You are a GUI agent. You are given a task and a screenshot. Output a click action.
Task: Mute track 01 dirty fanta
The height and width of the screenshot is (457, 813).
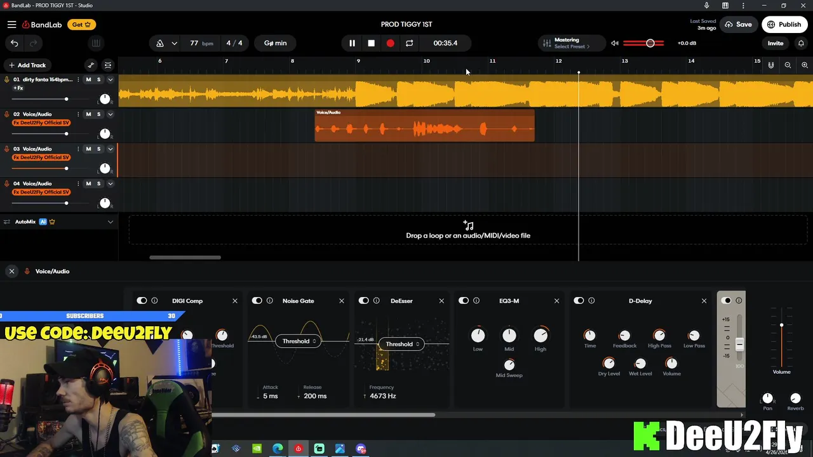tap(88, 79)
